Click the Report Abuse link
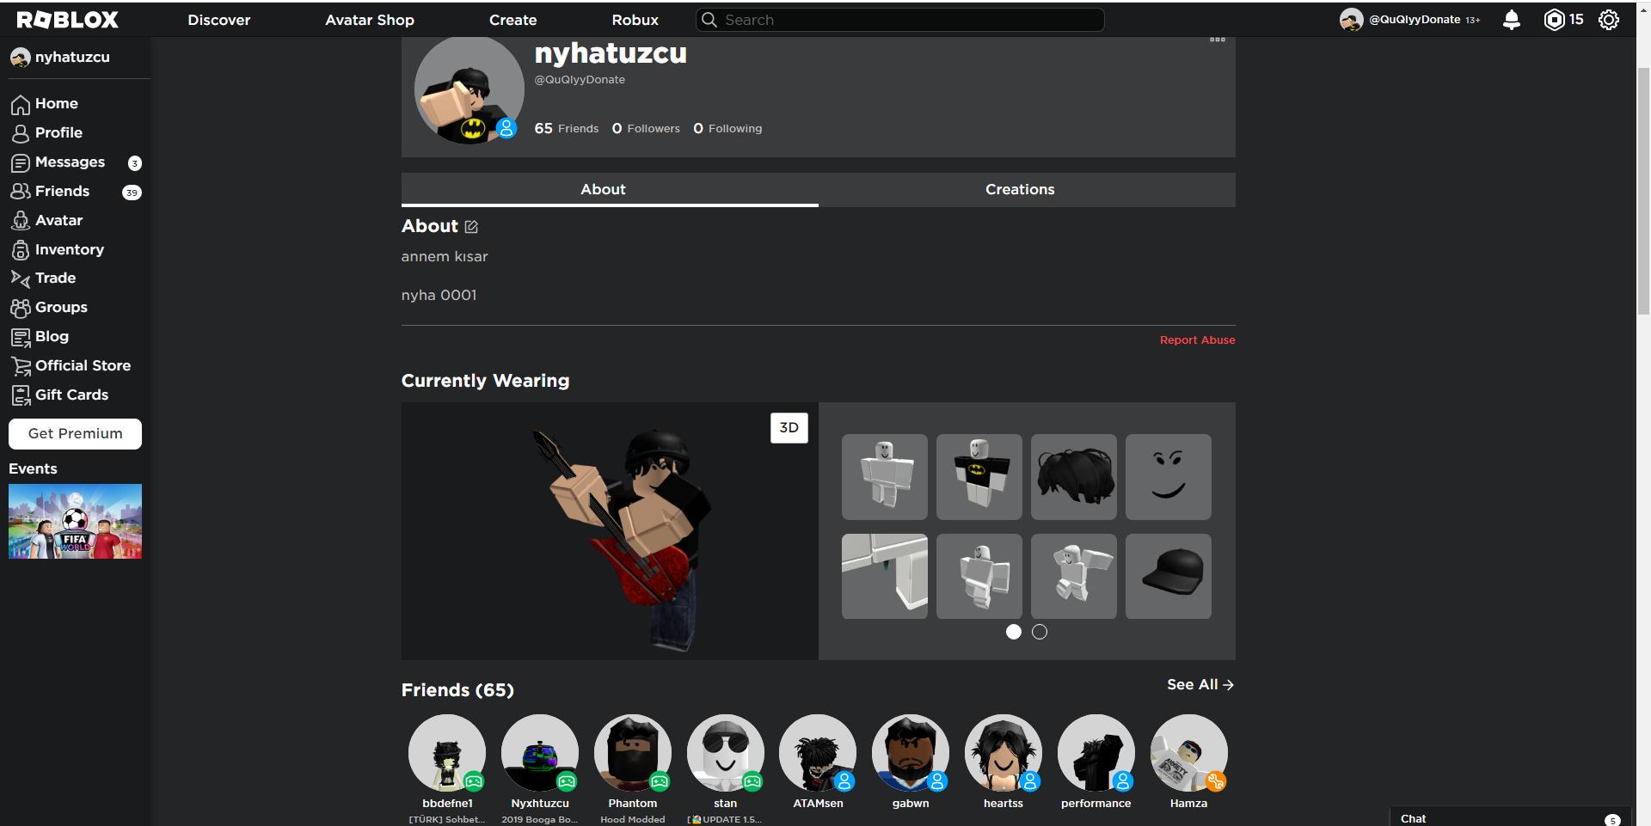The height and width of the screenshot is (826, 1651). click(x=1197, y=340)
